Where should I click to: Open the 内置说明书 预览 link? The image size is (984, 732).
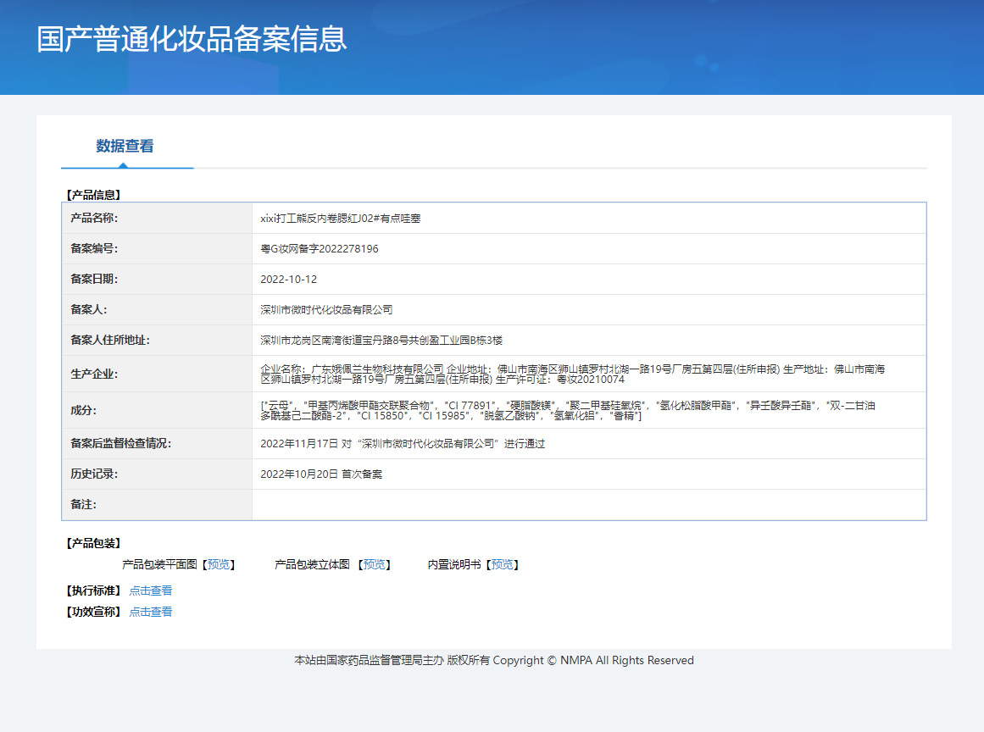tap(503, 564)
